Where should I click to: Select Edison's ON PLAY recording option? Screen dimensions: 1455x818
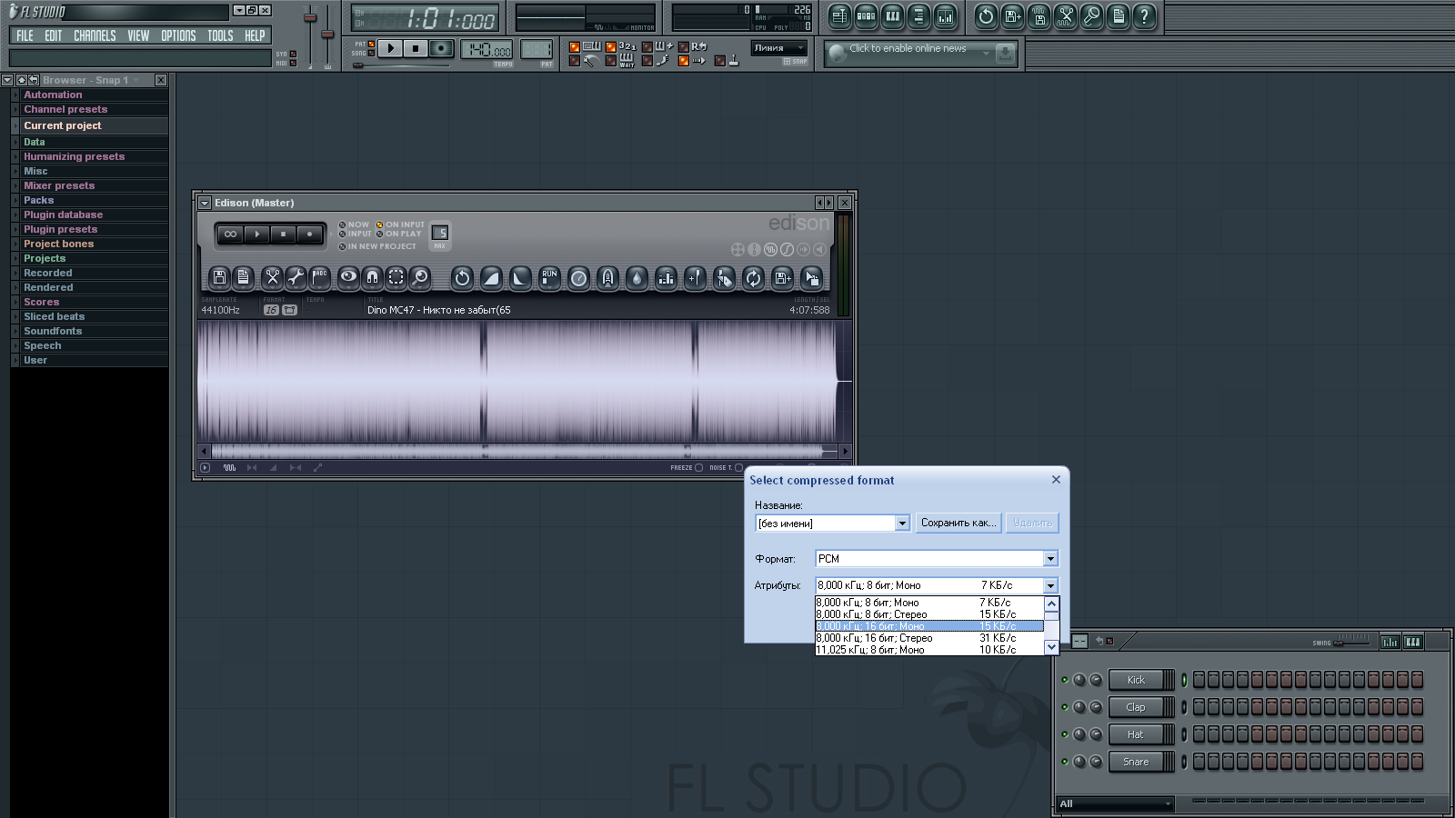click(x=399, y=234)
